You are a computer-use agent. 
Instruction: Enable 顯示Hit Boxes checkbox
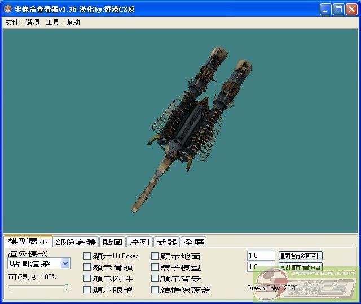[x=87, y=256]
